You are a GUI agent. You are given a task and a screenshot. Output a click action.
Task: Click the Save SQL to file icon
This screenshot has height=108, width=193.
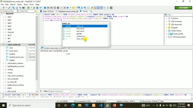pyautogui.click(x=78, y=8)
